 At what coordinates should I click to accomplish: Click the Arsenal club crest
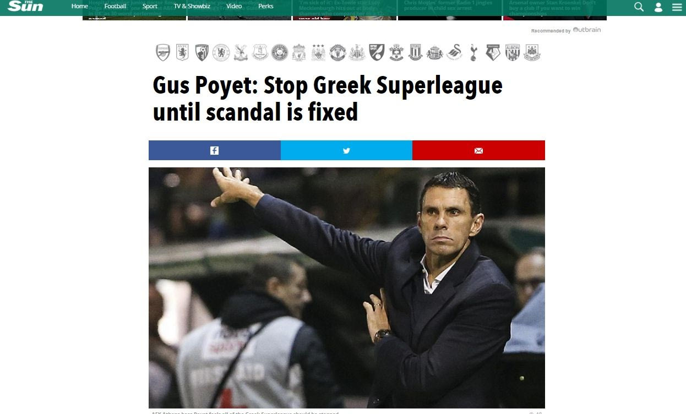coord(163,52)
